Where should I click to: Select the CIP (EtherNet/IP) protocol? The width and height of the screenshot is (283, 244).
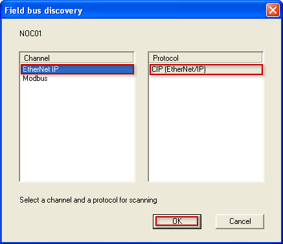[x=206, y=69]
